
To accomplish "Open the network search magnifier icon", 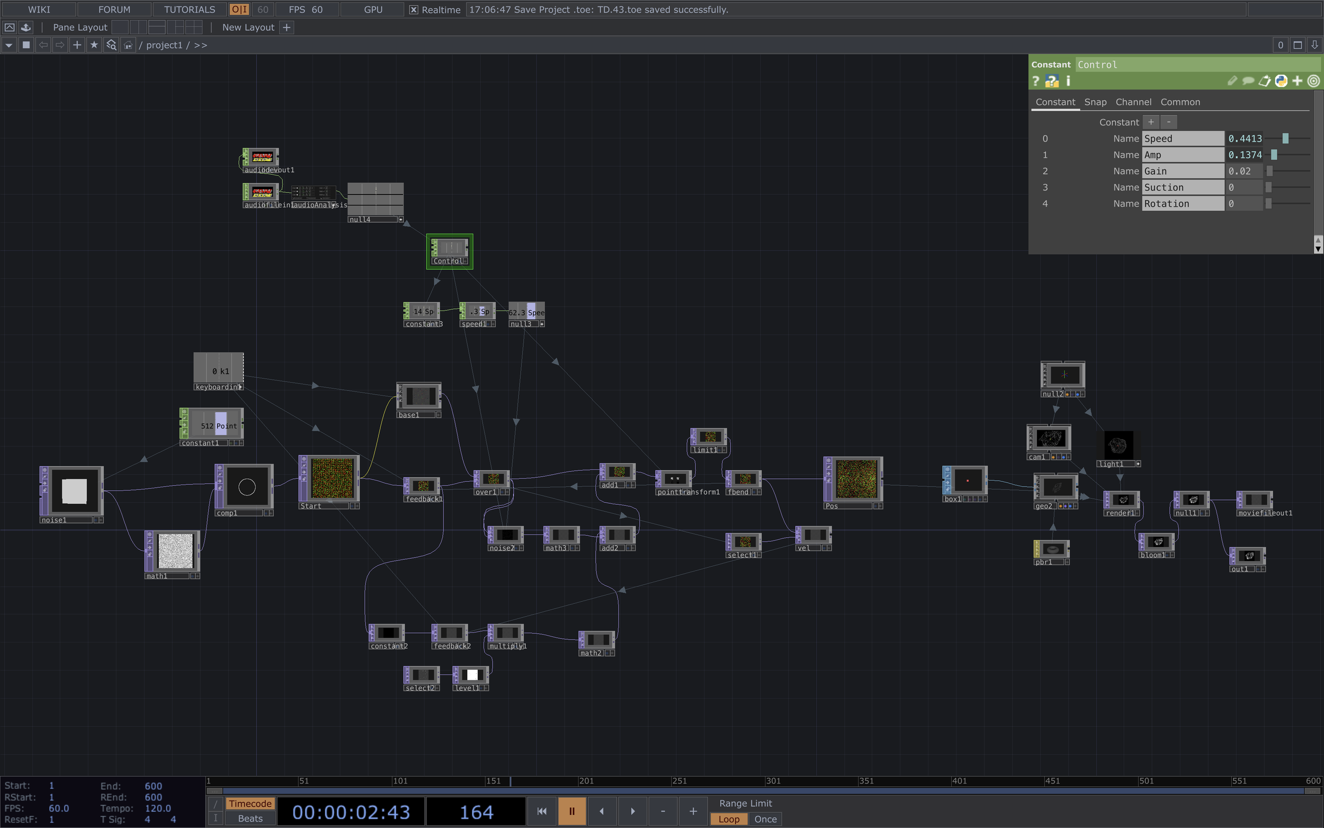I will (x=111, y=45).
